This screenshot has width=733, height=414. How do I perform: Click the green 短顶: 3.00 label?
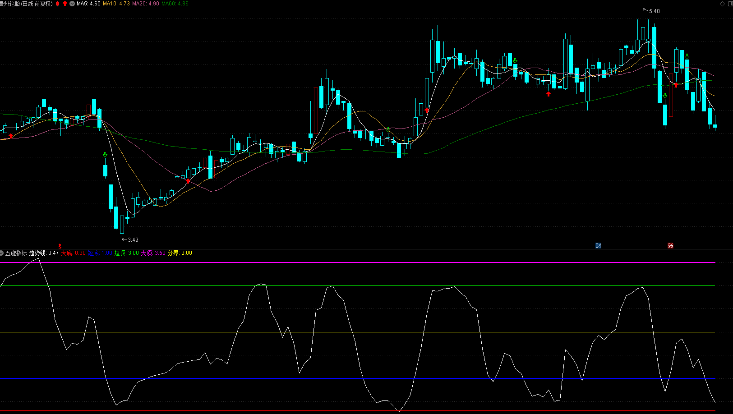[127, 253]
